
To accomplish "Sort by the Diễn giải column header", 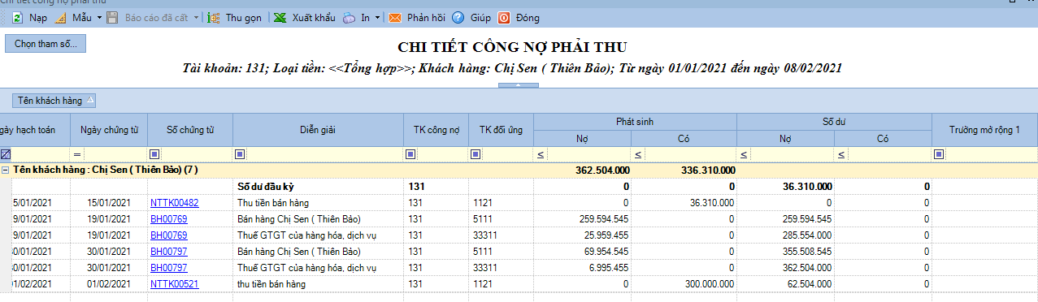I will coord(318,129).
